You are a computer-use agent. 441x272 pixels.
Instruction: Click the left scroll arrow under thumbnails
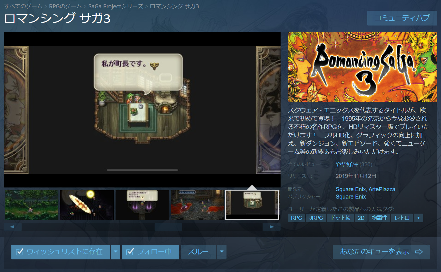point(12,227)
